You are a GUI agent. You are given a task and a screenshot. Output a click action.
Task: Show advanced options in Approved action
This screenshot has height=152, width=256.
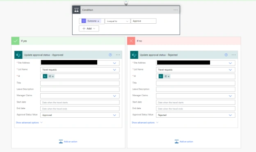[29, 123]
